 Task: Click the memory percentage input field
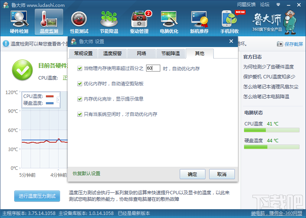tap(153, 68)
